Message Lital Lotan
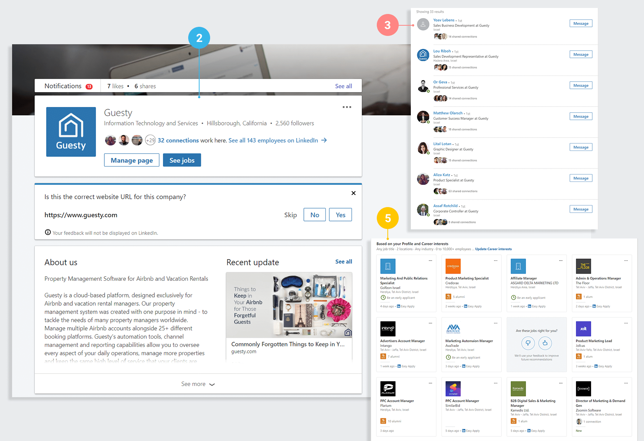The width and height of the screenshot is (644, 441). tap(581, 147)
